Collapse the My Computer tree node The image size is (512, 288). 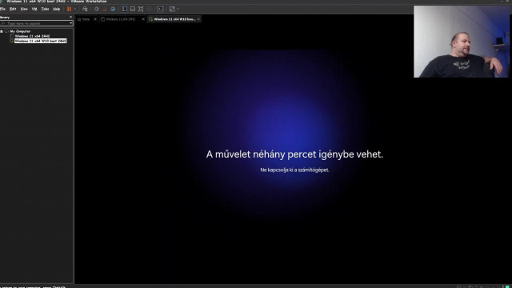pyautogui.click(x=2, y=31)
